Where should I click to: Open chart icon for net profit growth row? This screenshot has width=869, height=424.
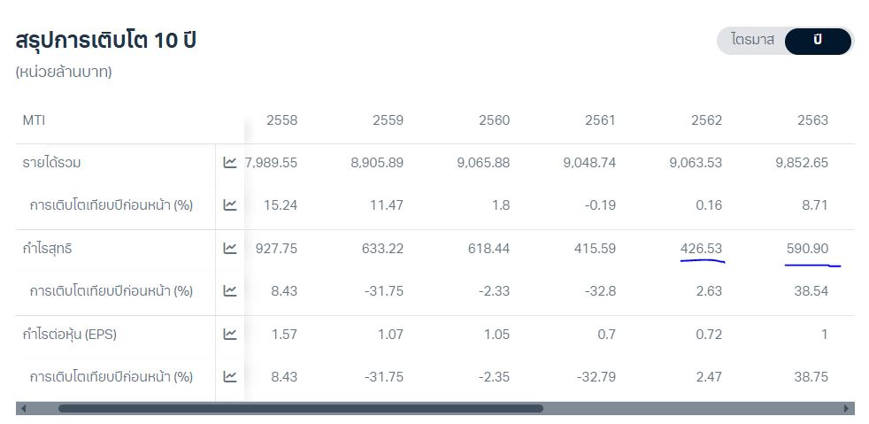click(x=230, y=291)
